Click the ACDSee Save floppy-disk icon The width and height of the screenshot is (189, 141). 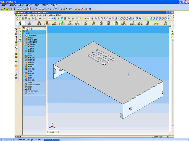[x=14, y=9]
